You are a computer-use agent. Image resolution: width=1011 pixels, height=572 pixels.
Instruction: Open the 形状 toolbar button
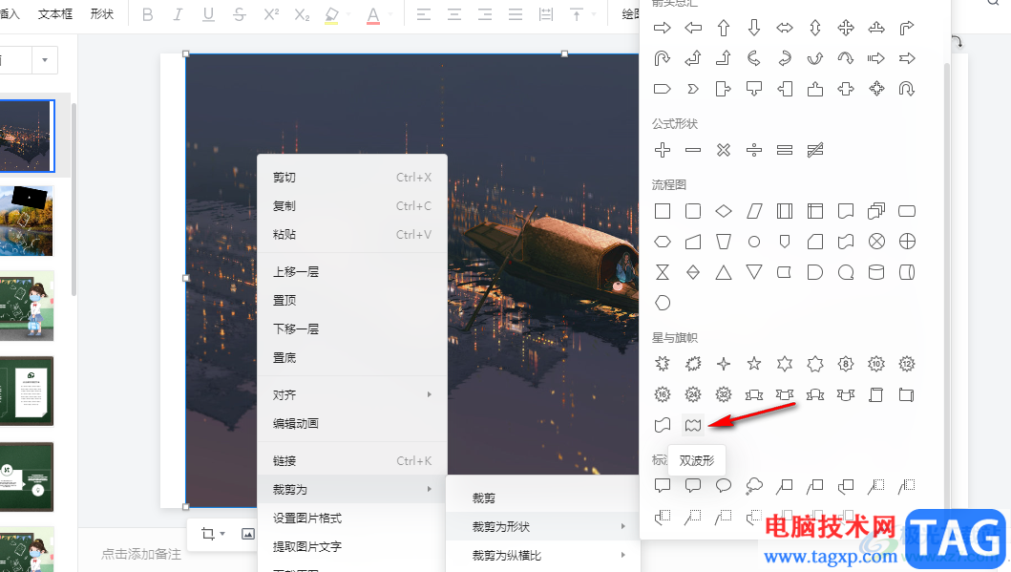click(102, 14)
